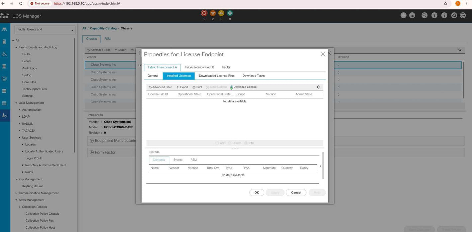Select KeyRing default tree item
The width and height of the screenshot is (472, 232).
click(x=33, y=186)
